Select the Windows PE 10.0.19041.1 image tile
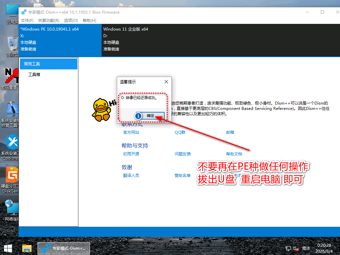Image resolution: width=340 pixels, height=255 pixels. click(x=60, y=40)
